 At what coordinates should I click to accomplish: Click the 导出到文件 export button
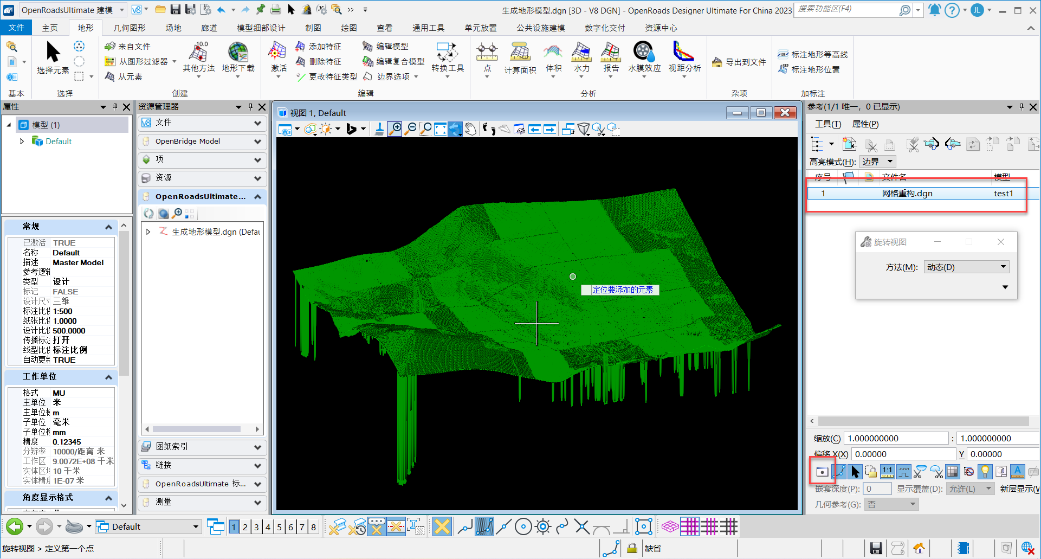739,62
